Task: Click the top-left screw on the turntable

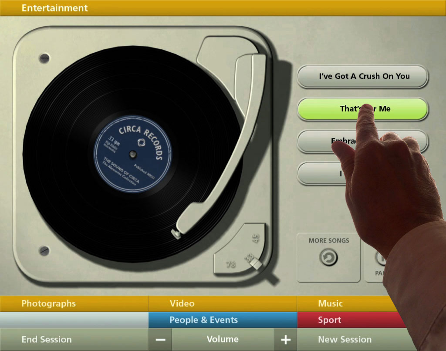Action: 44,58
